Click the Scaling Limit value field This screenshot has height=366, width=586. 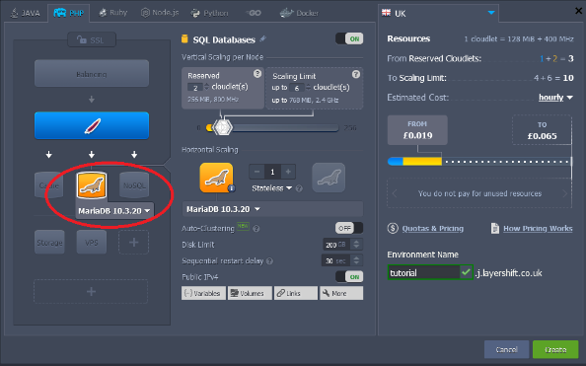click(297, 88)
